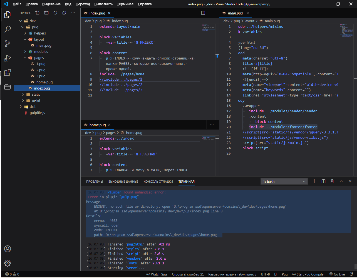Open the Source Control view icon
The height and width of the screenshot is (278, 357).
tap(8, 43)
